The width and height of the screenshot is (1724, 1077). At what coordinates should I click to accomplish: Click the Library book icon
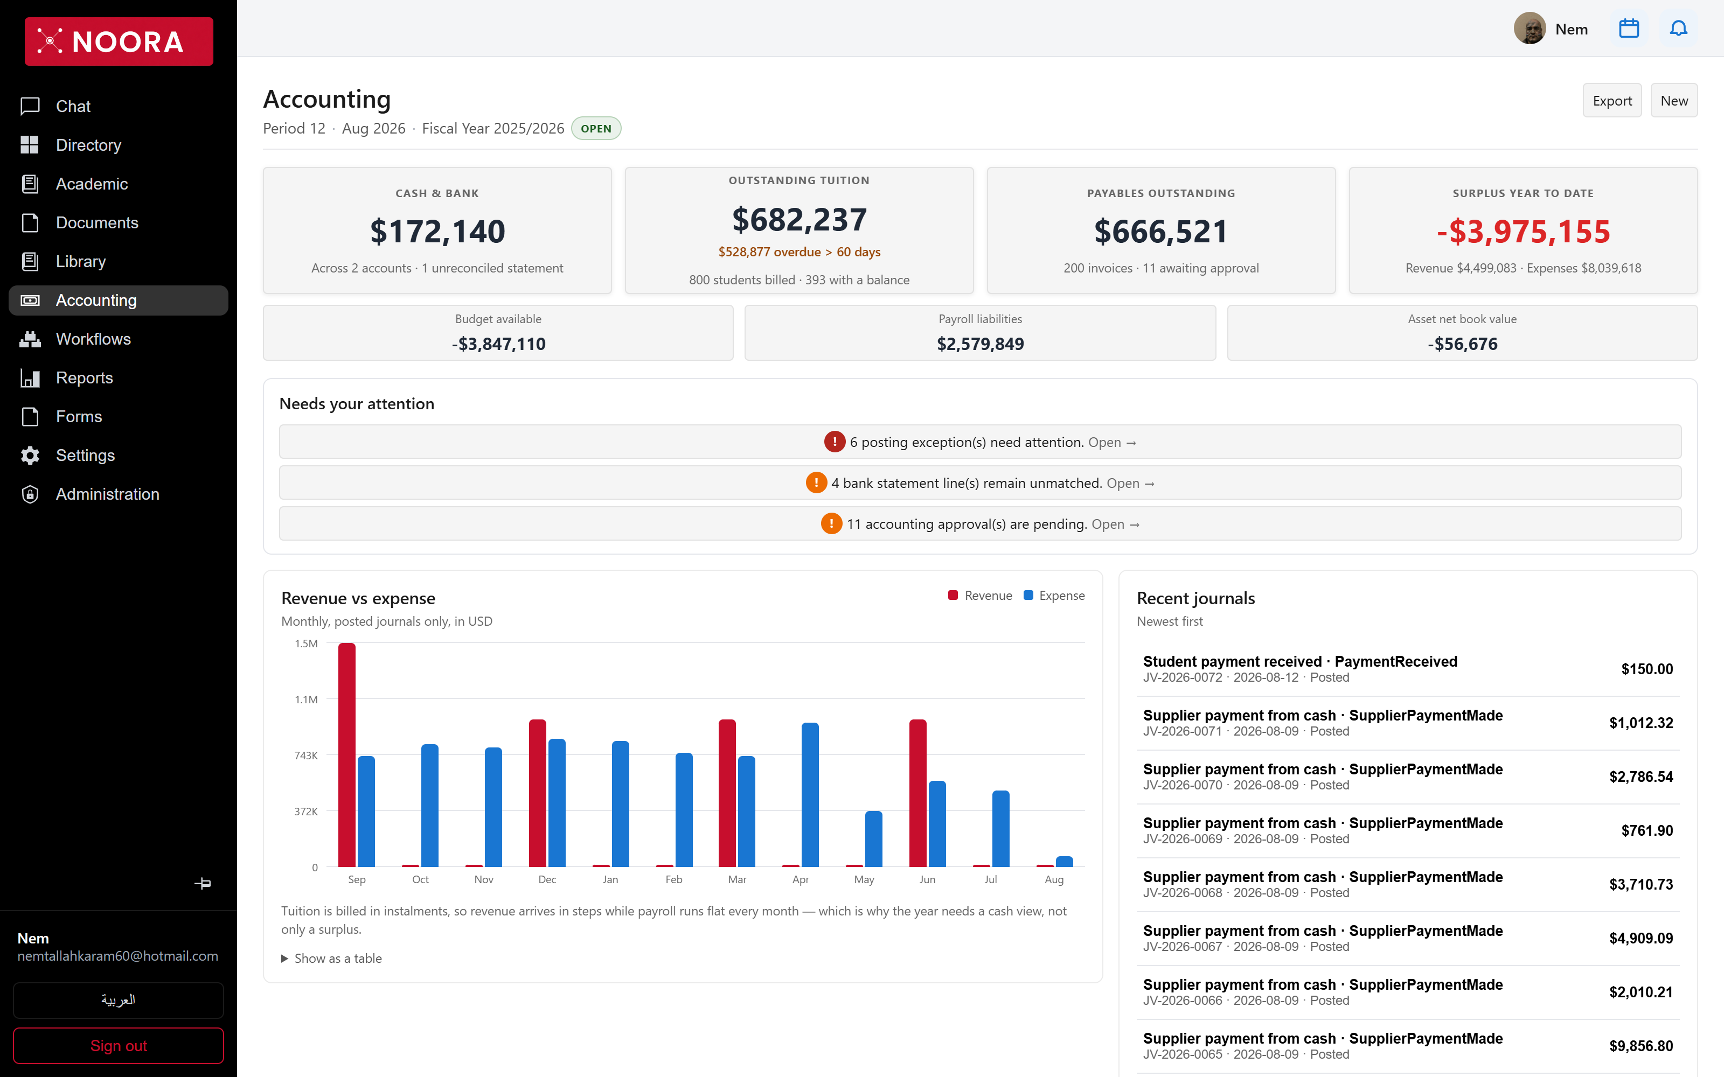pyautogui.click(x=30, y=261)
